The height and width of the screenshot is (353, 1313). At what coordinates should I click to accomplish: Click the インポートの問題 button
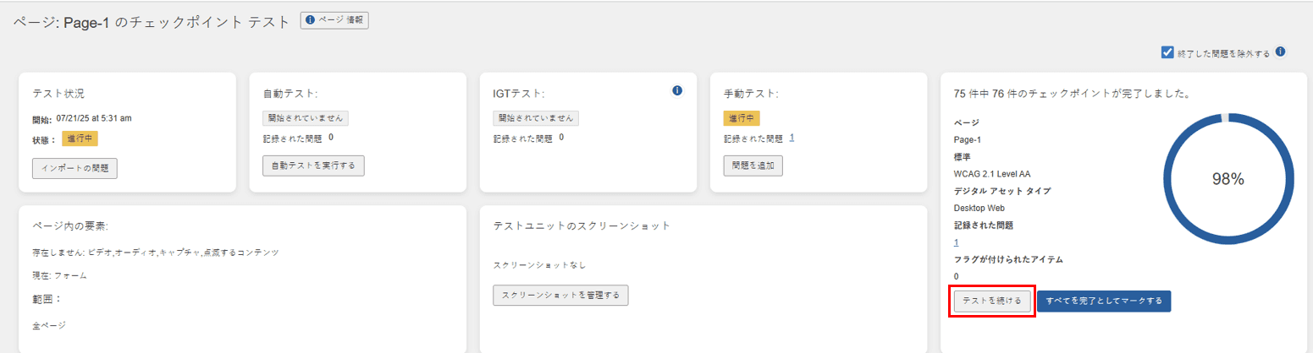click(x=74, y=168)
